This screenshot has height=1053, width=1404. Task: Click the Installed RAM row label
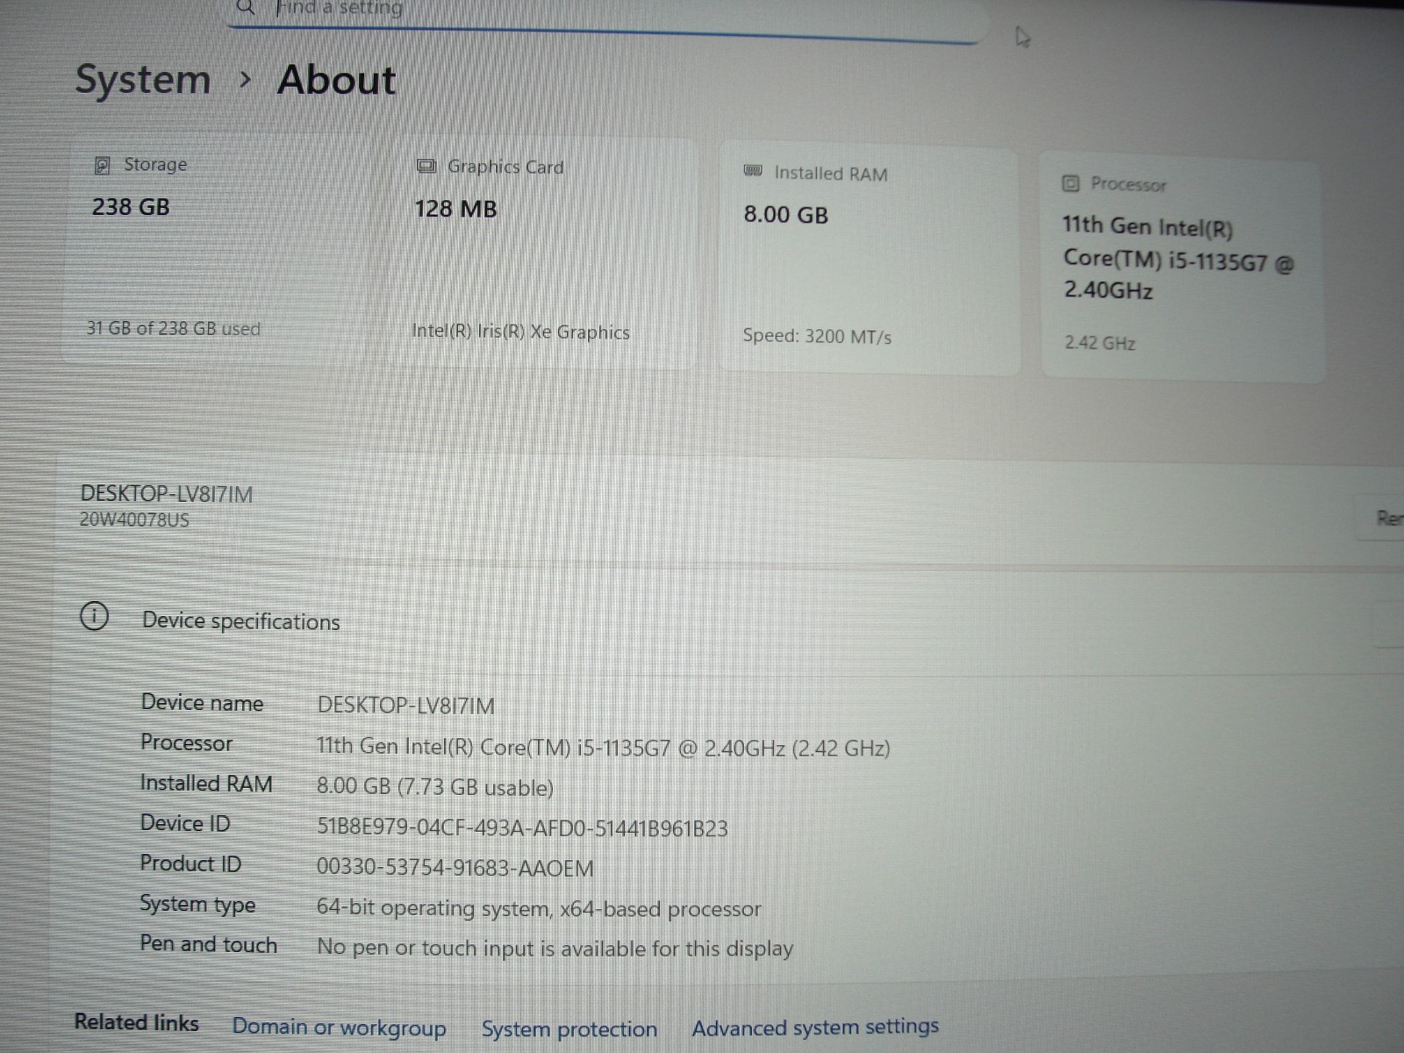pyautogui.click(x=206, y=783)
